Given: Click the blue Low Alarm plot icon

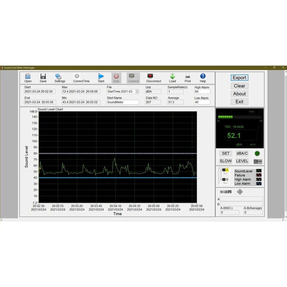Looking at the screenshot, I should (259, 184).
